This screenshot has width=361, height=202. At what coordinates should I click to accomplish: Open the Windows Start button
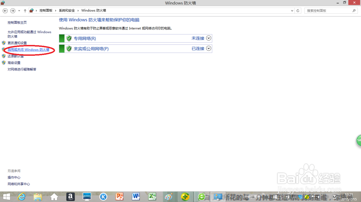(x=6, y=197)
